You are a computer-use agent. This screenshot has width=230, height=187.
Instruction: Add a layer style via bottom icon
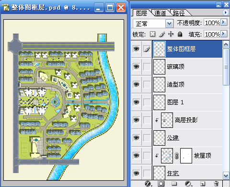click(x=148, y=184)
